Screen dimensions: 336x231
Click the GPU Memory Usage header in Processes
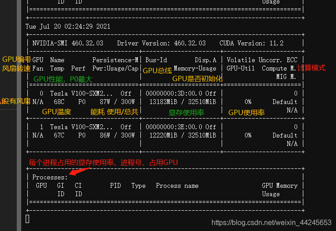[x=279, y=190]
